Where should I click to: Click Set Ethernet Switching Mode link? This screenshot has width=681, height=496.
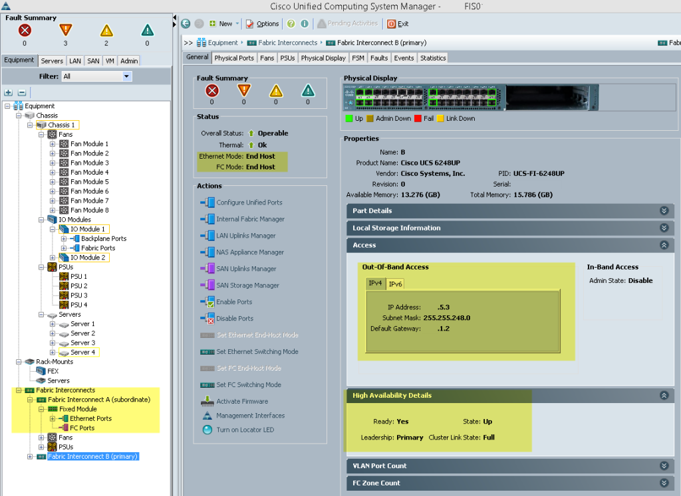257,352
